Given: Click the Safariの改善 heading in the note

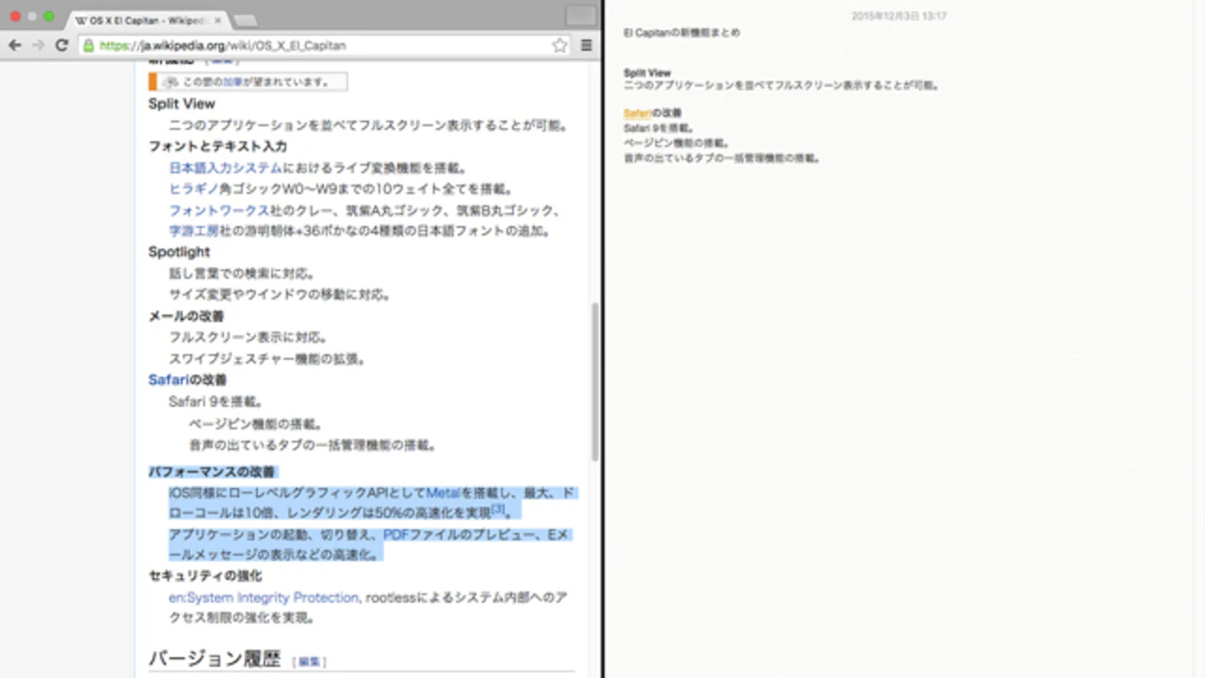Looking at the screenshot, I should pyautogui.click(x=652, y=113).
